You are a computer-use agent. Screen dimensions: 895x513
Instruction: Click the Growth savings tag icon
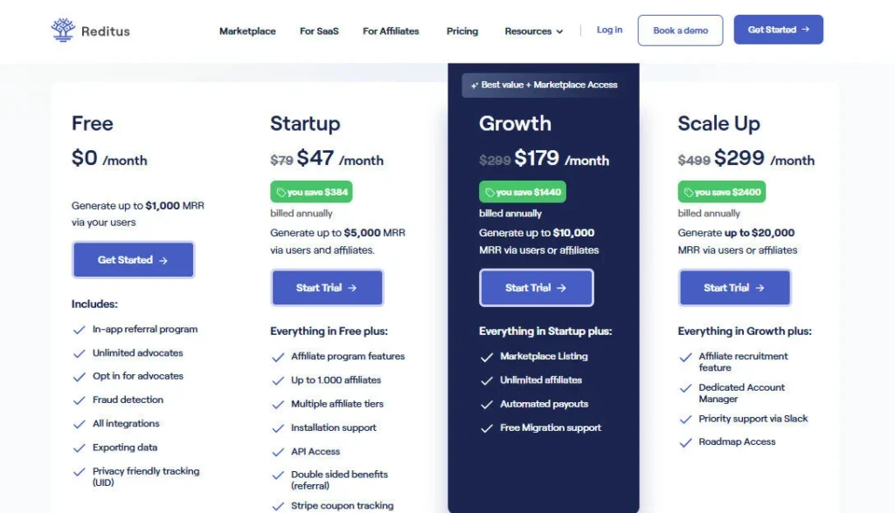489,192
